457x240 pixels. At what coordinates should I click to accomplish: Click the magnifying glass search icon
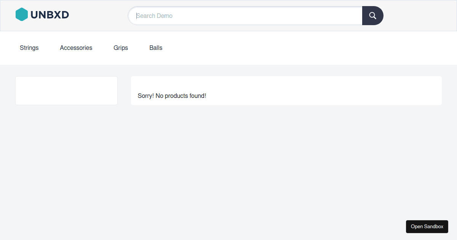(x=372, y=16)
